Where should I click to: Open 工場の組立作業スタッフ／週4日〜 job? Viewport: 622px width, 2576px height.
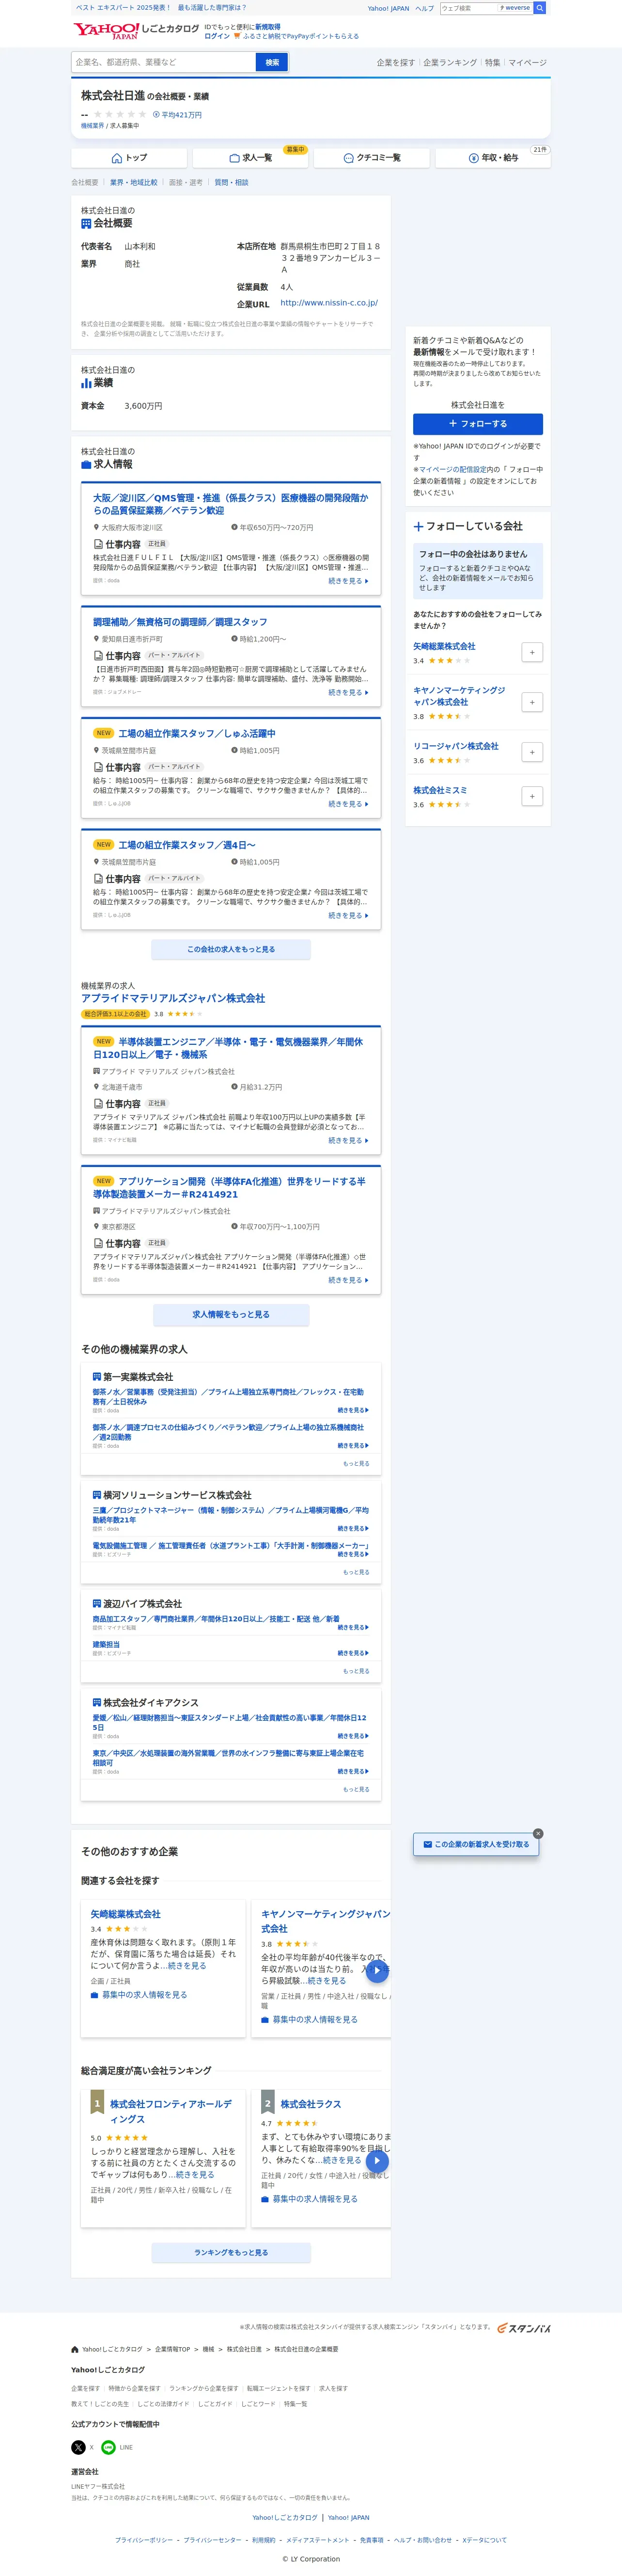point(187,845)
